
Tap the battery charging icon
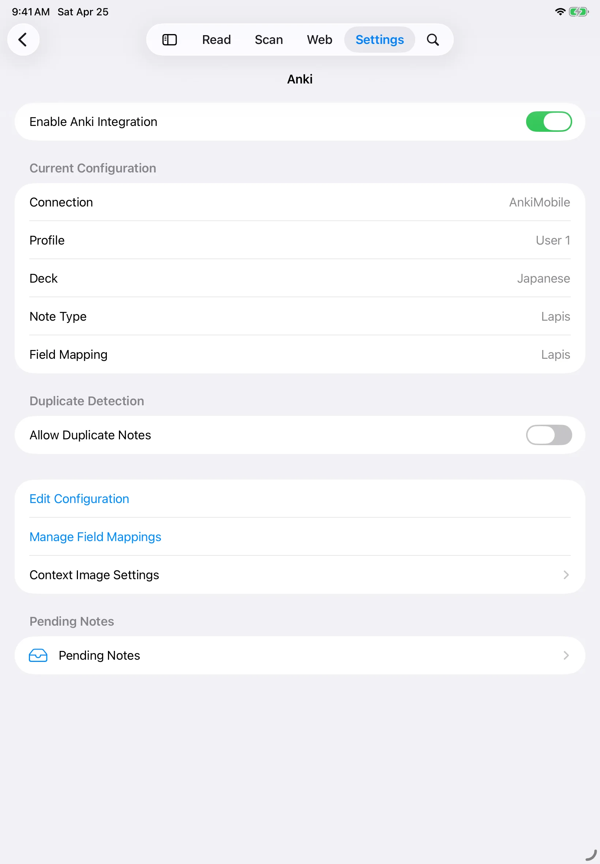click(x=578, y=12)
